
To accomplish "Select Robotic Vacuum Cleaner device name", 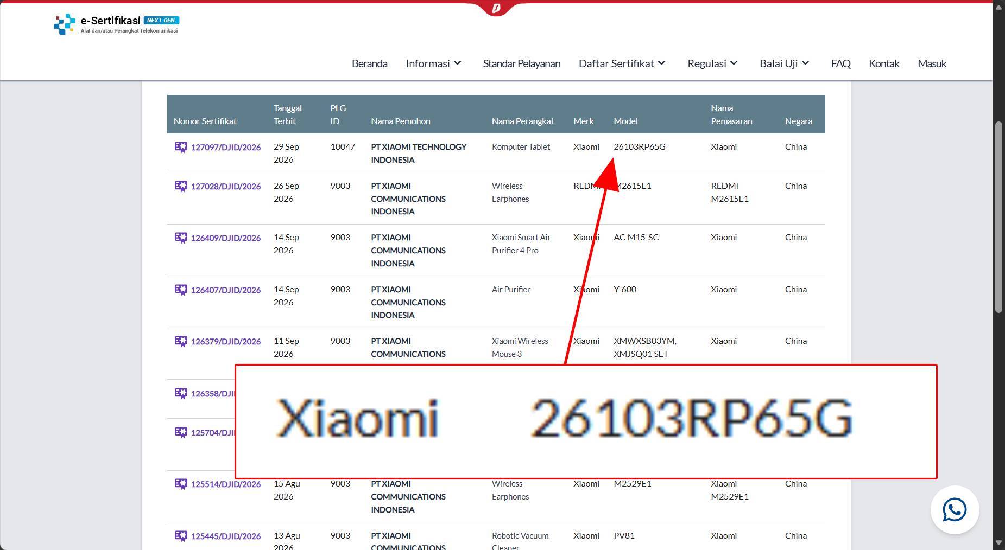I will (x=520, y=541).
